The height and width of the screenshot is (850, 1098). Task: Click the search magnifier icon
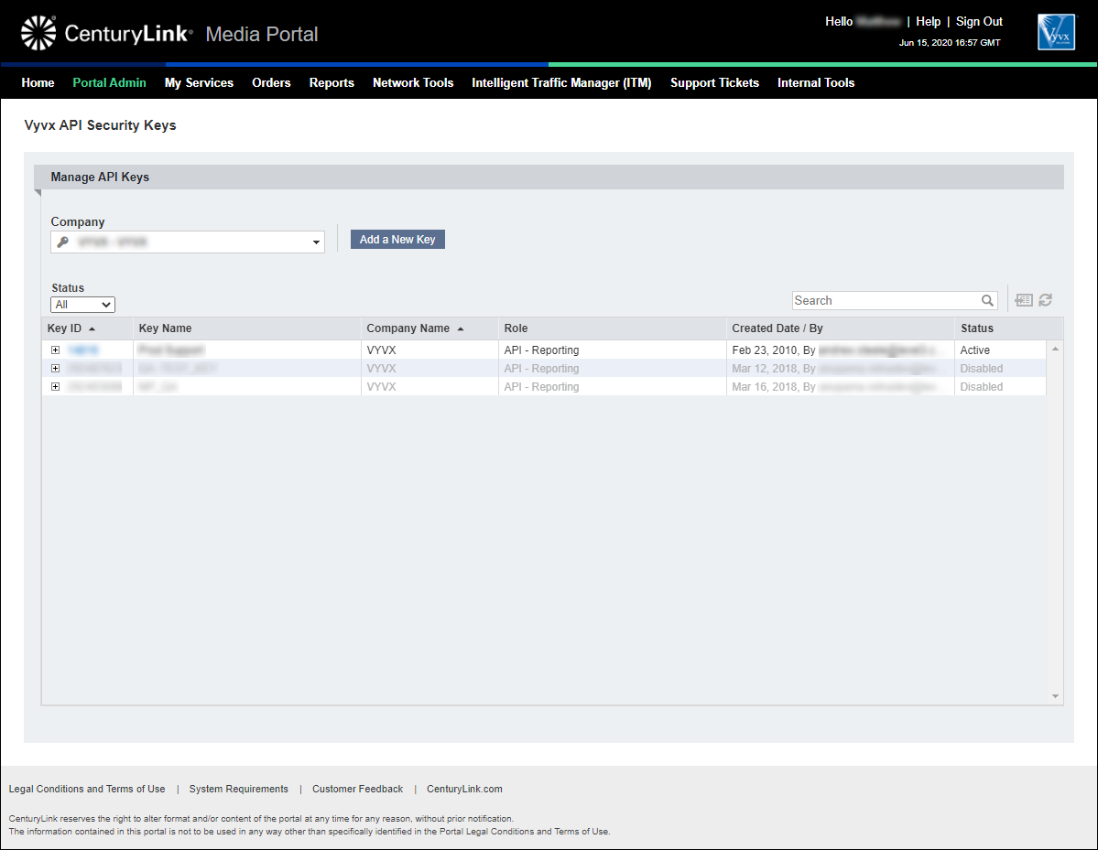click(x=987, y=301)
